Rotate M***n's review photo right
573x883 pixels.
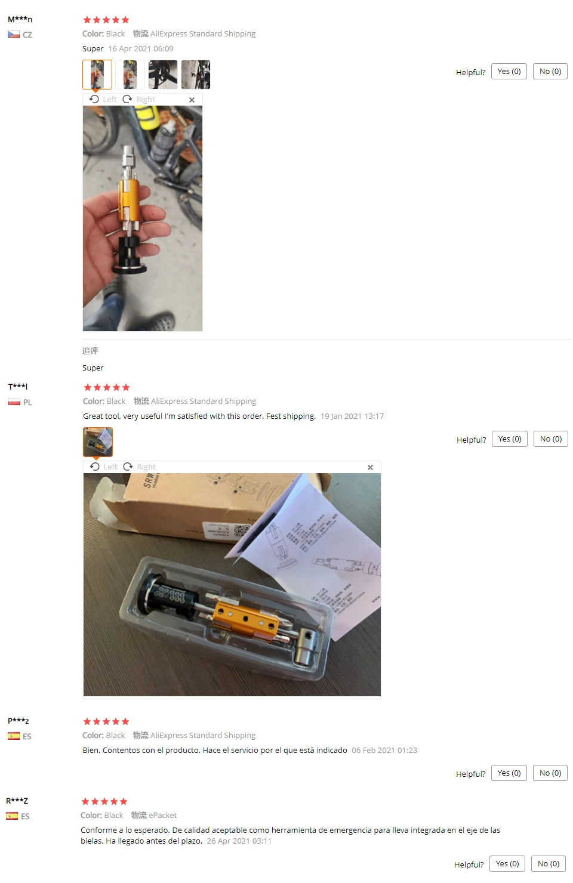pyautogui.click(x=138, y=99)
